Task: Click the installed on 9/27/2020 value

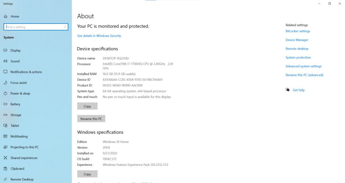Action: 110,153
